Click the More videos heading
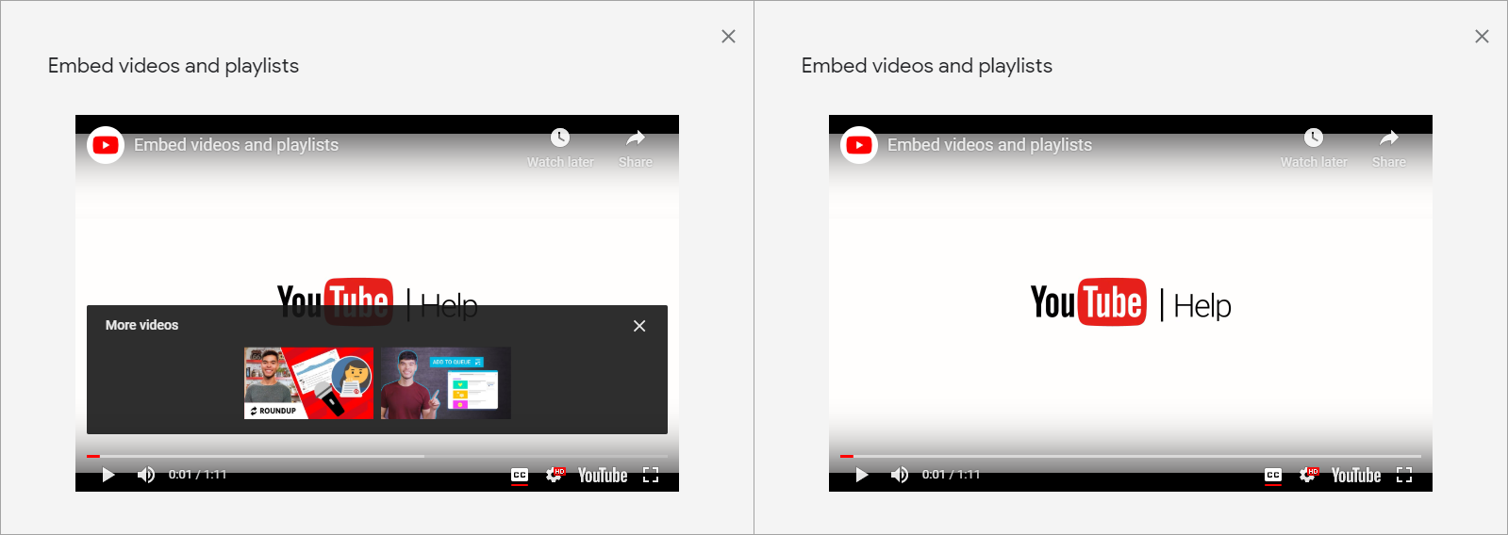 (x=141, y=325)
